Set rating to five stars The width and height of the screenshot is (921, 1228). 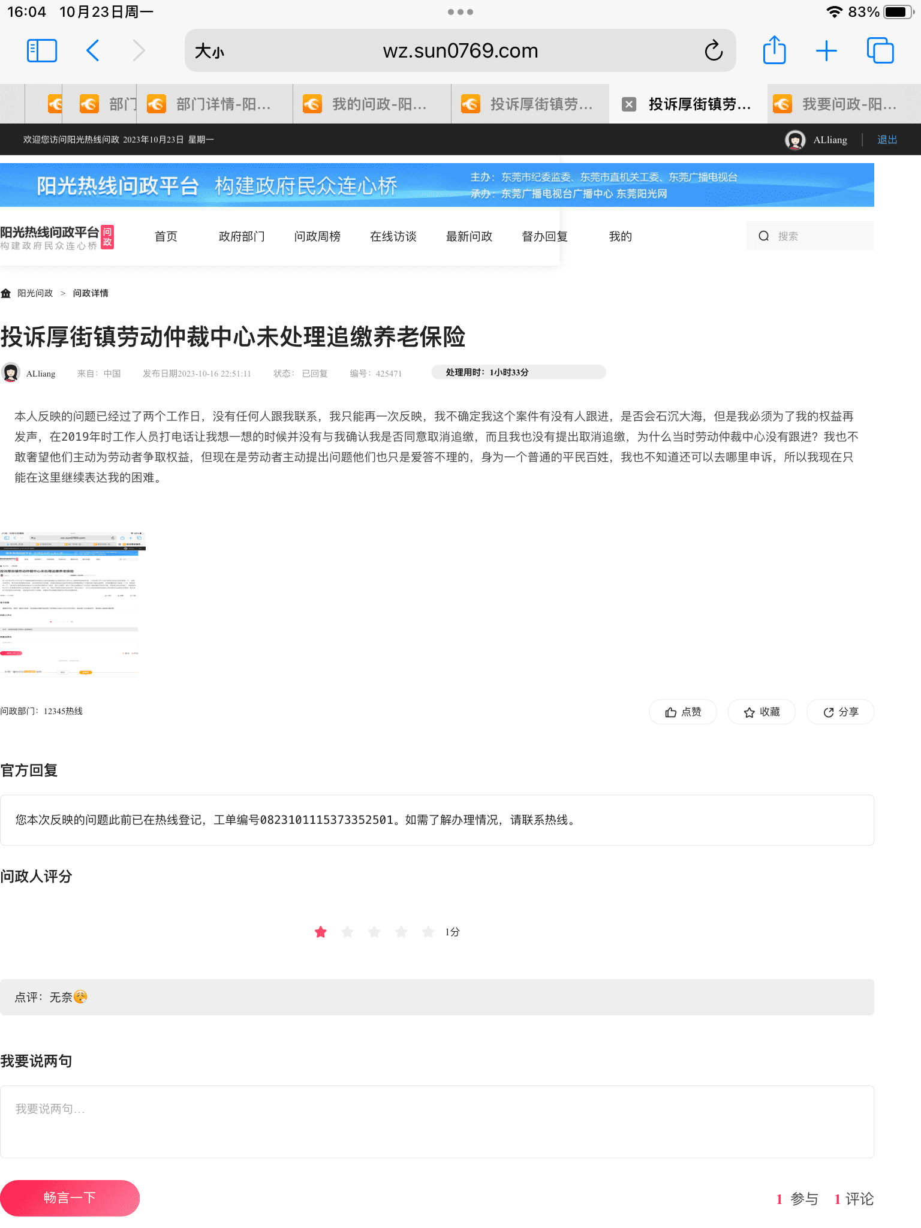(x=428, y=932)
